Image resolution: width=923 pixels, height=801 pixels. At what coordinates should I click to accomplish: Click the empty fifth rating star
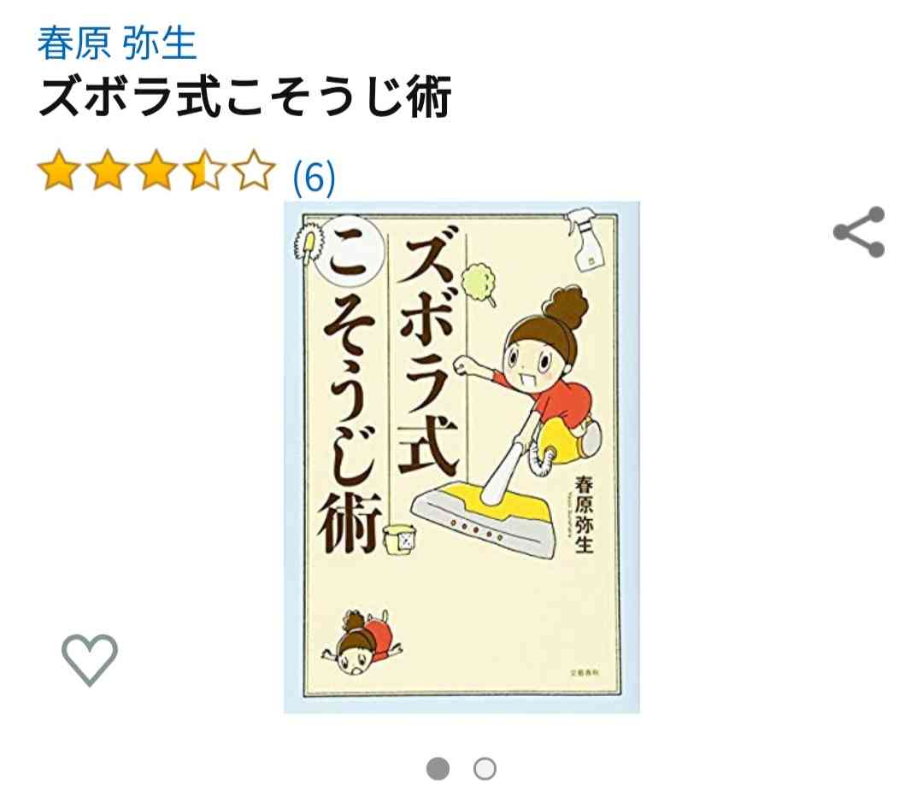pyautogui.click(x=253, y=171)
